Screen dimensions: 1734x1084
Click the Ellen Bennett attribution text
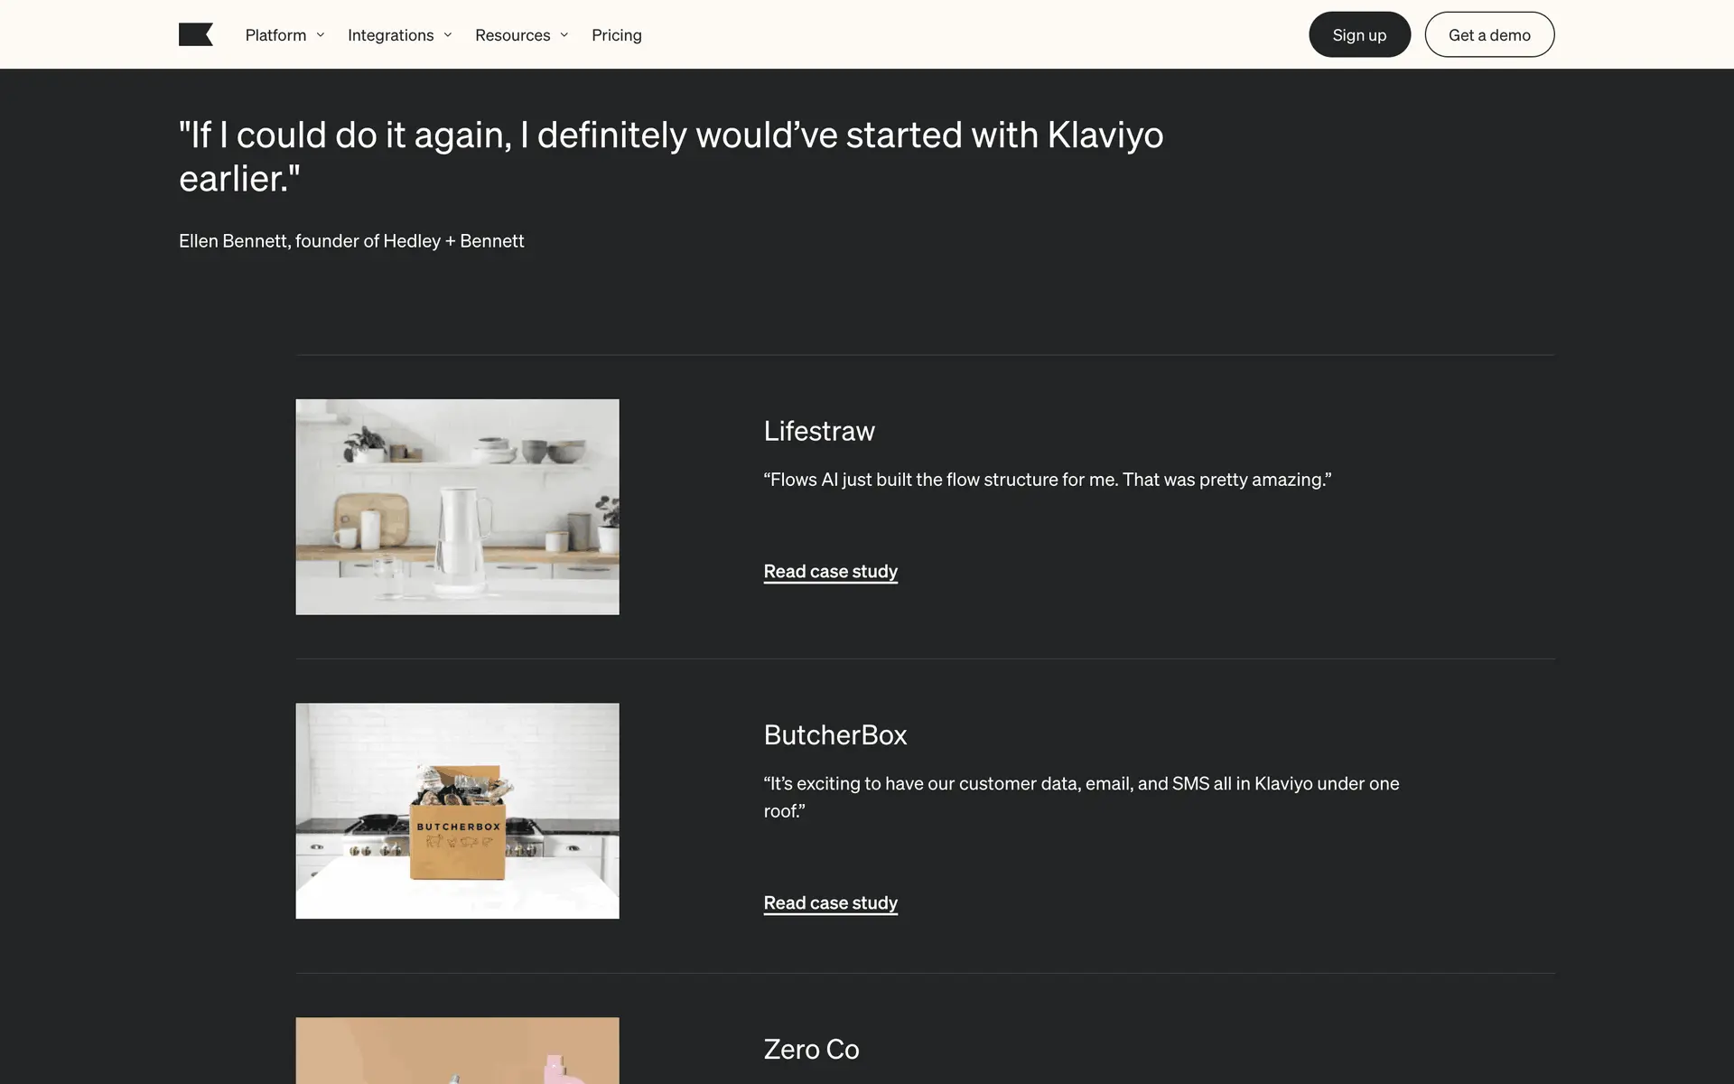pyautogui.click(x=351, y=241)
